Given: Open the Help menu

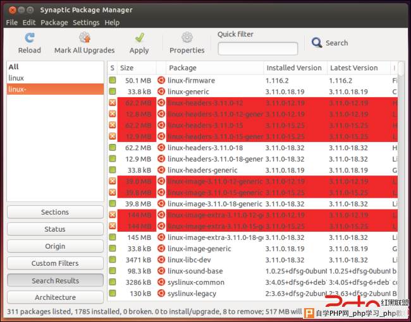Looking at the screenshot, I should pyautogui.click(x=112, y=23).
